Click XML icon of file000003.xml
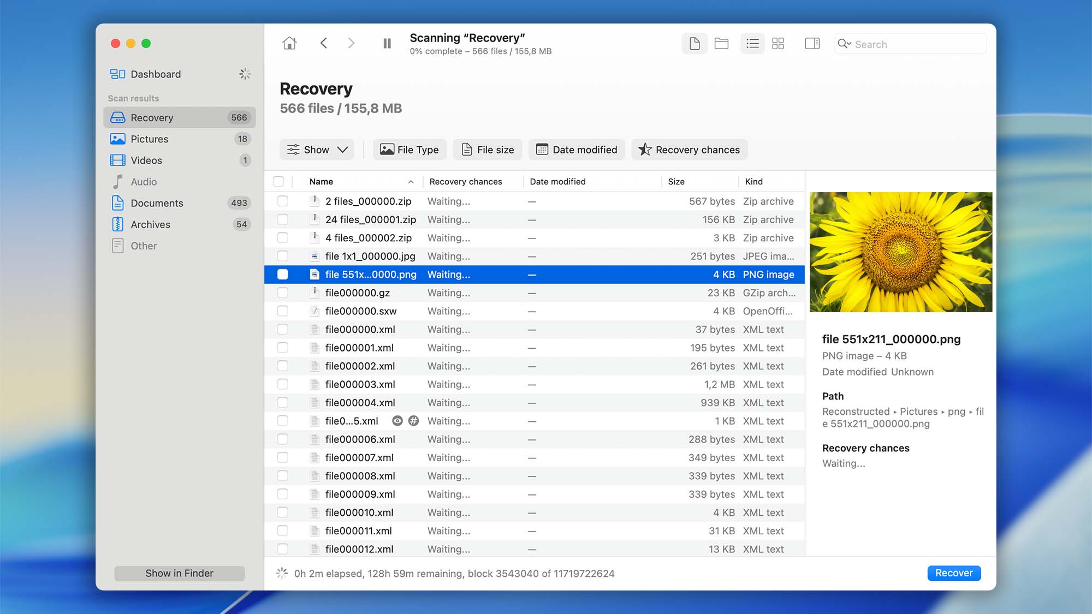This screenshot has height=614, width=1092. 314,384
